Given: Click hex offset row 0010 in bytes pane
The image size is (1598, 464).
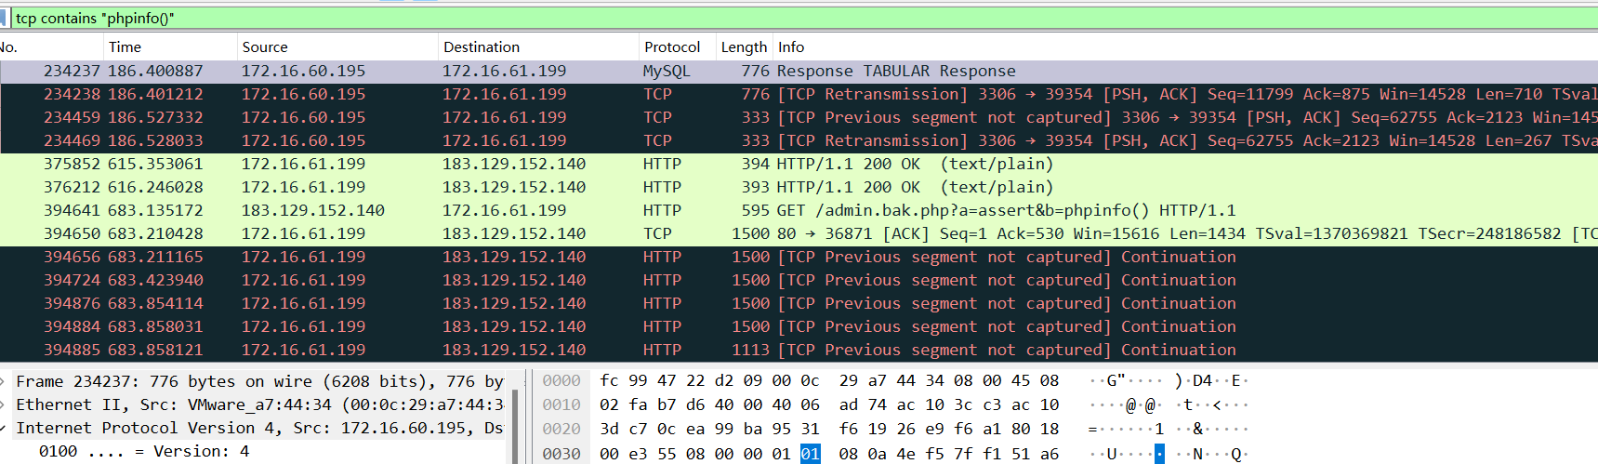Looking at the screenshot, I should [x=561, y=404].
